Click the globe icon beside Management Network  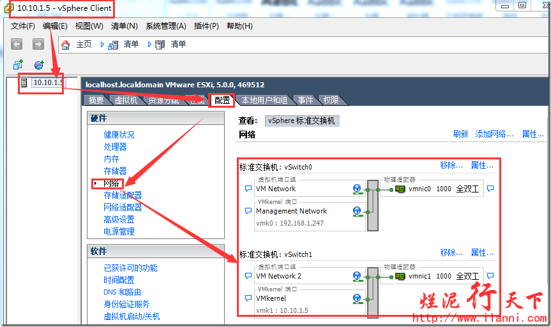(358, 211)
